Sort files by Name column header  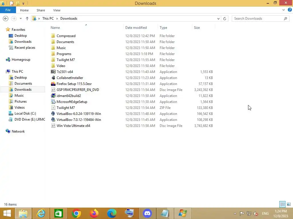point(55,28)
